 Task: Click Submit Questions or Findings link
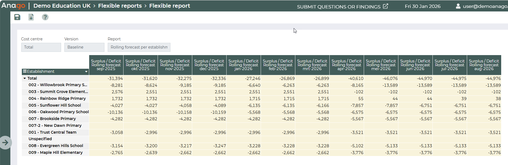point(338,7)
